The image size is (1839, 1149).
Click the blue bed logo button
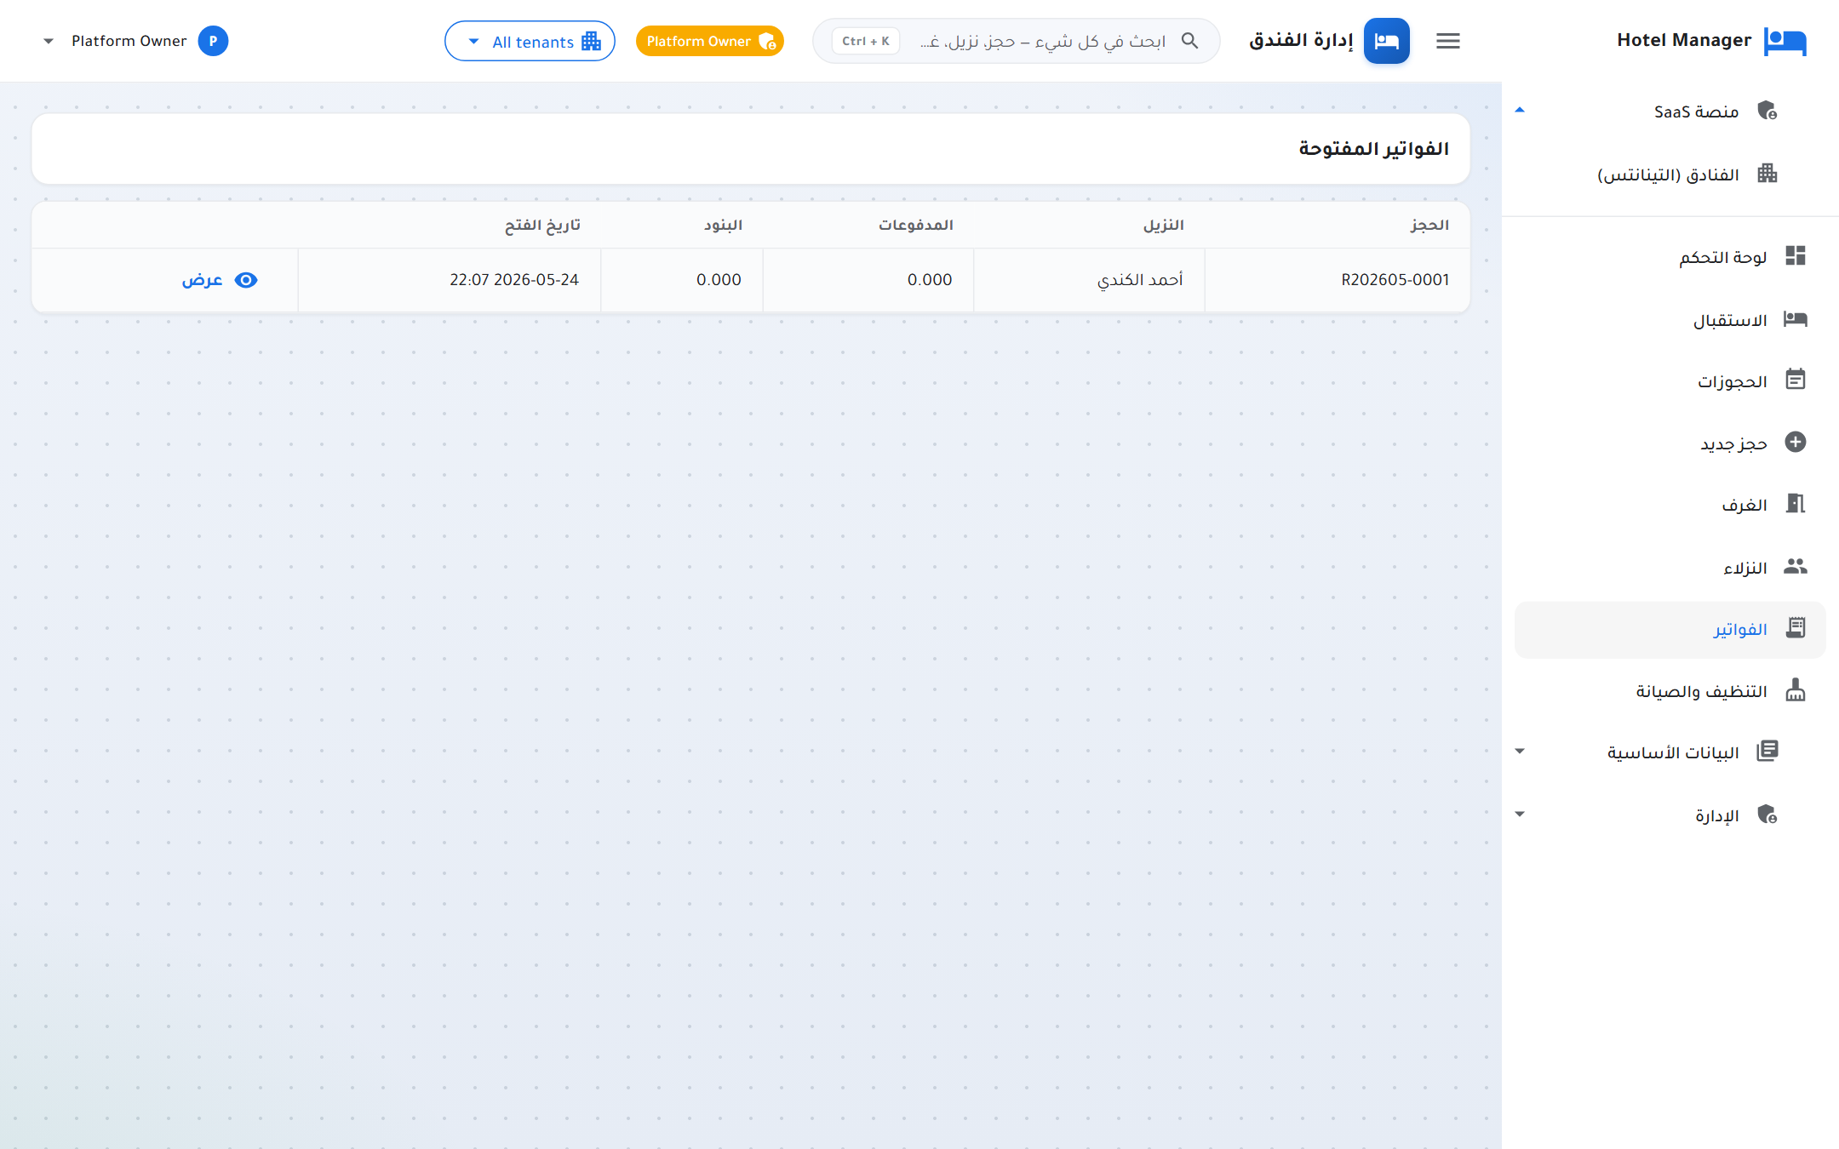(1386, 41)
